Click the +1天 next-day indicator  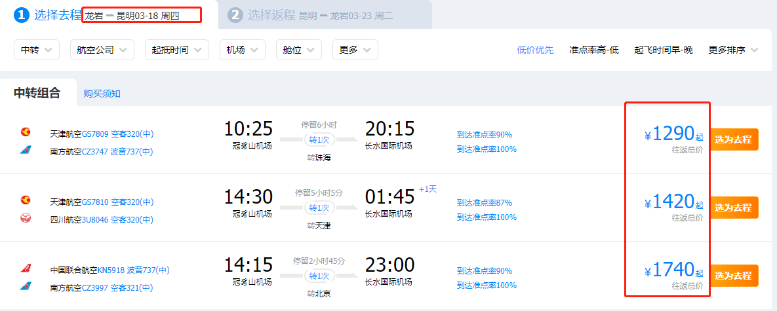[428, 189]
